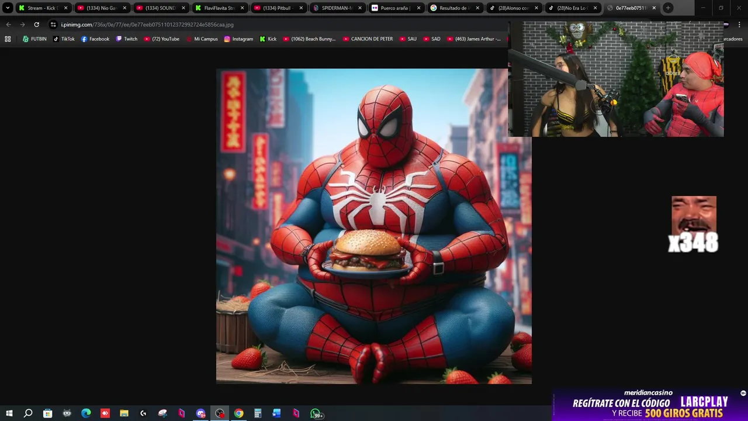This screenshot has width=748, height=421.
Task: Go back to the previous page
Action: (x=8, y=25)
